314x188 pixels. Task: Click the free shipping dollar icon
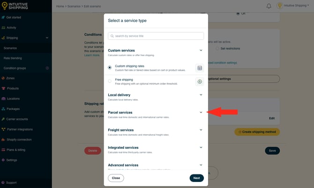(200, 81)
